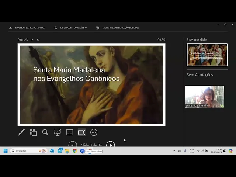Open File Explorer from the taskbar
Image resolution: width=236 pixels, height=177 pixels.
pyautogui.click(x=67, y=151)
